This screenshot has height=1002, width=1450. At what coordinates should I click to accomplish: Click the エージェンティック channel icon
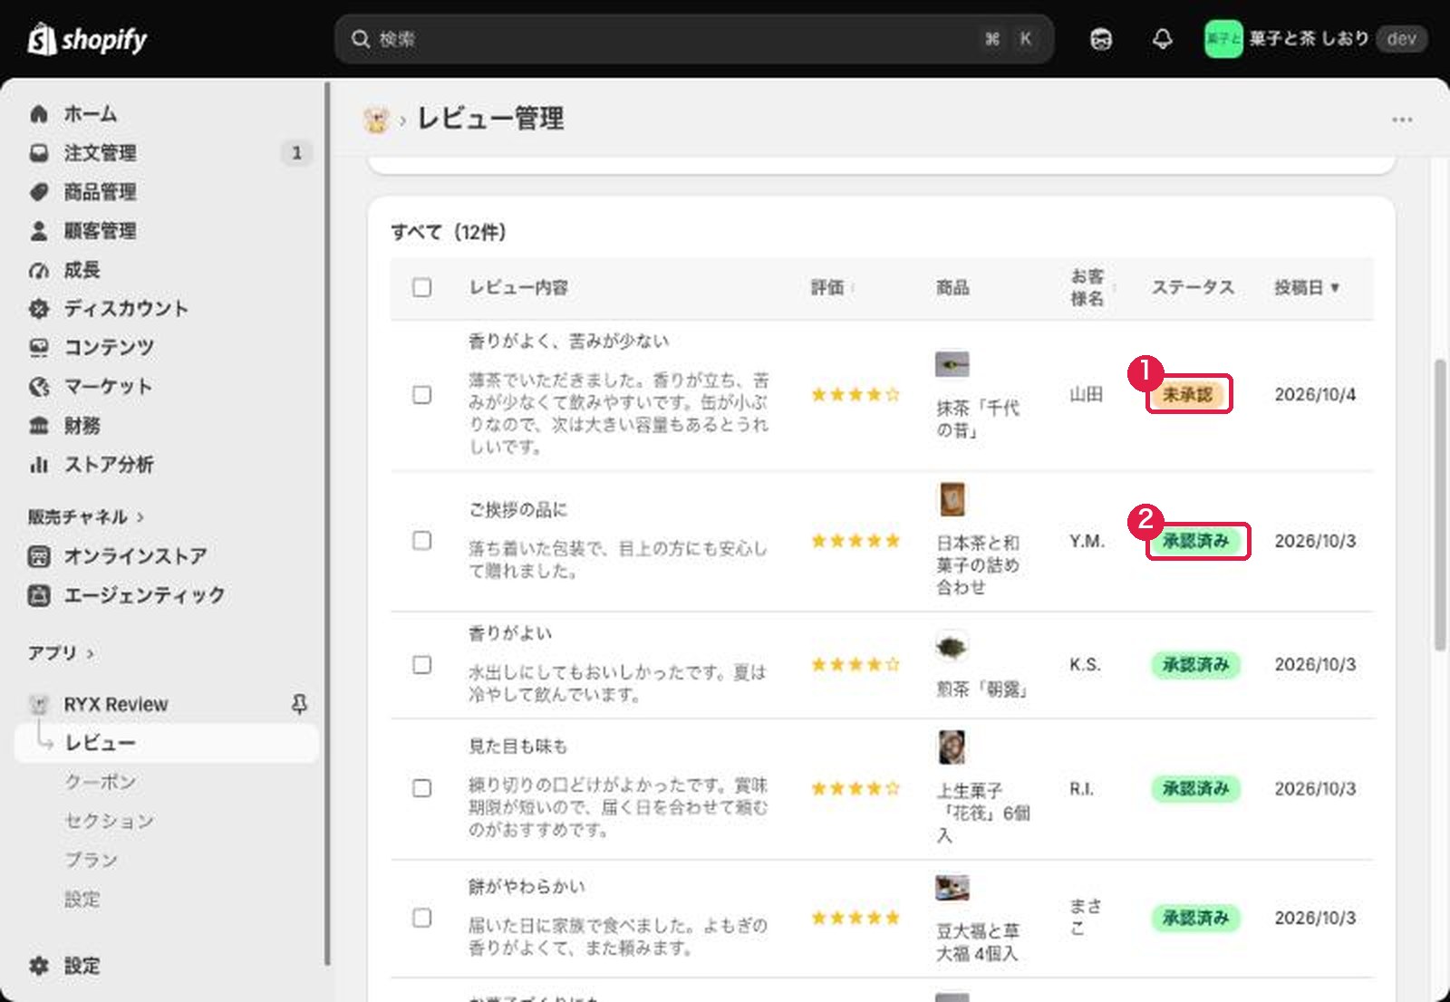39,595
